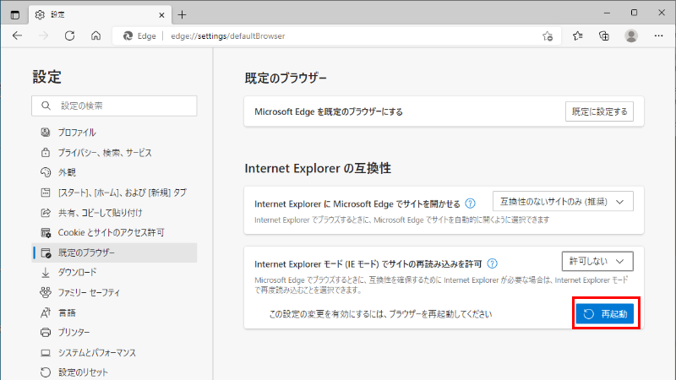
Task: Open the Collections icon
Action: coord(604,35)
